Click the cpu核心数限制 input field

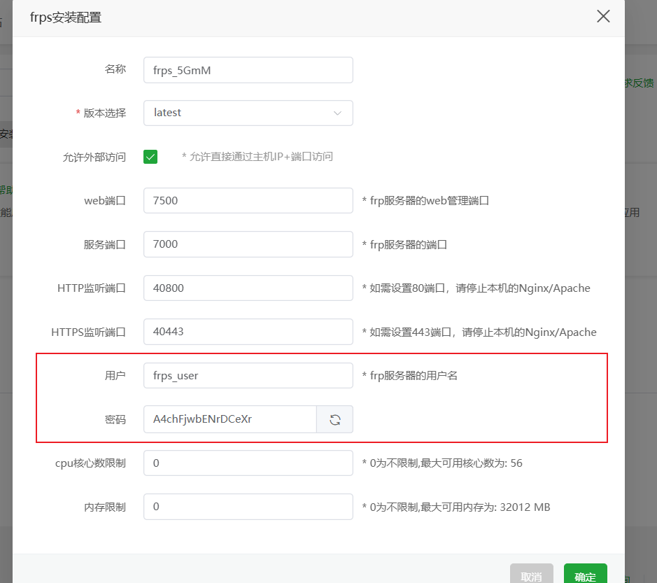pos(248,463)
